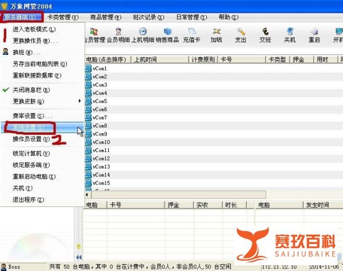Open the 上机明细 toolbar icon
This screenshot has width=343, height=271.
coord(143,31)
